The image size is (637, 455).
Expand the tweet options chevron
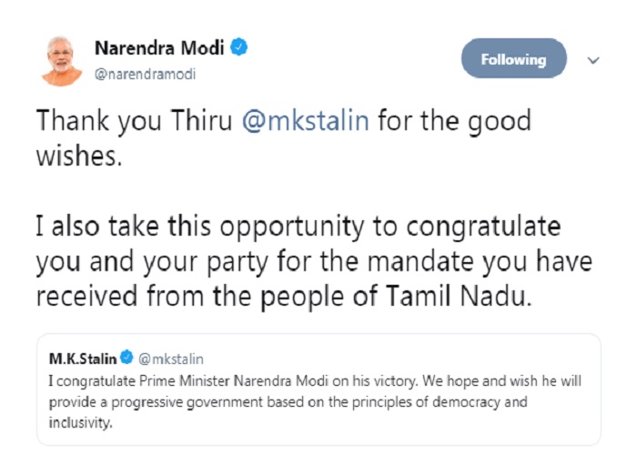[x=593, y=61]
